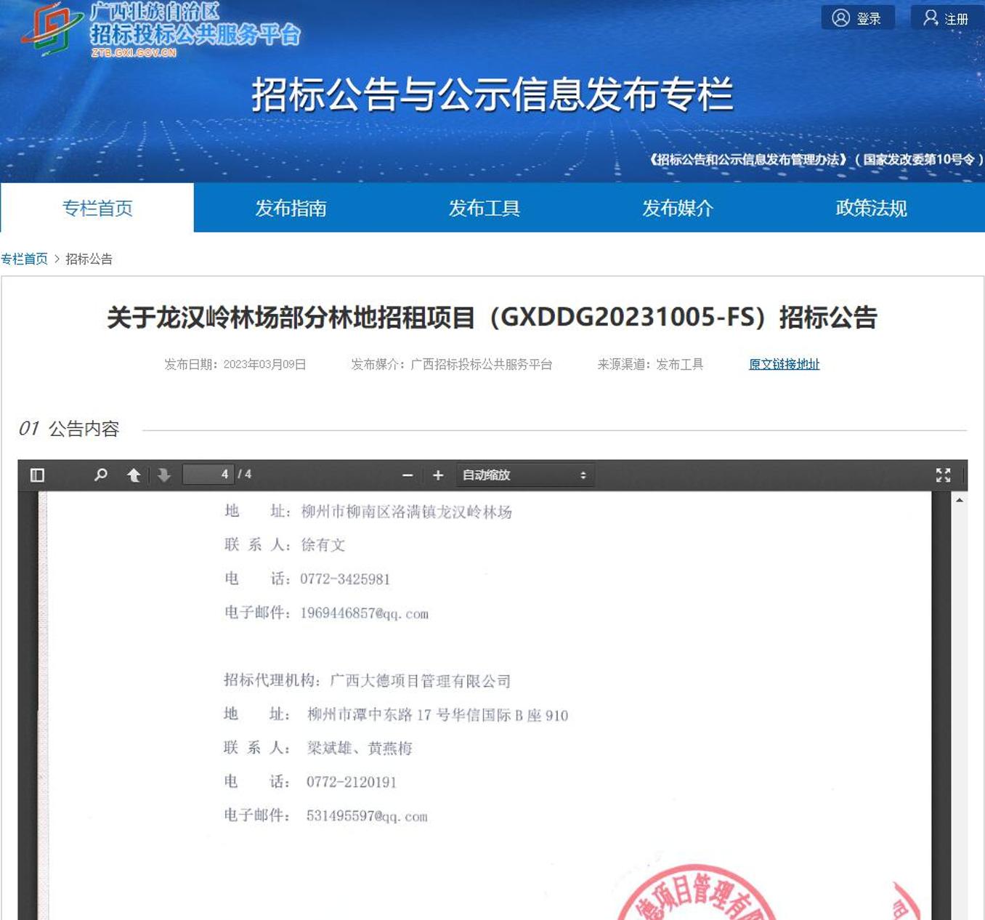985x920 pixels.
Task: Switch to the 专栏首页 tab
Action: pos(97,209)
